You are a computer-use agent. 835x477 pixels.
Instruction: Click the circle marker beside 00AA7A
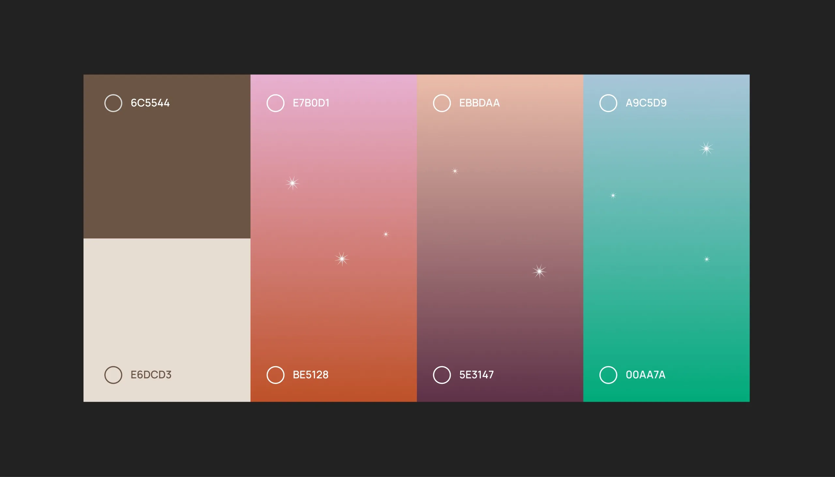608,375
